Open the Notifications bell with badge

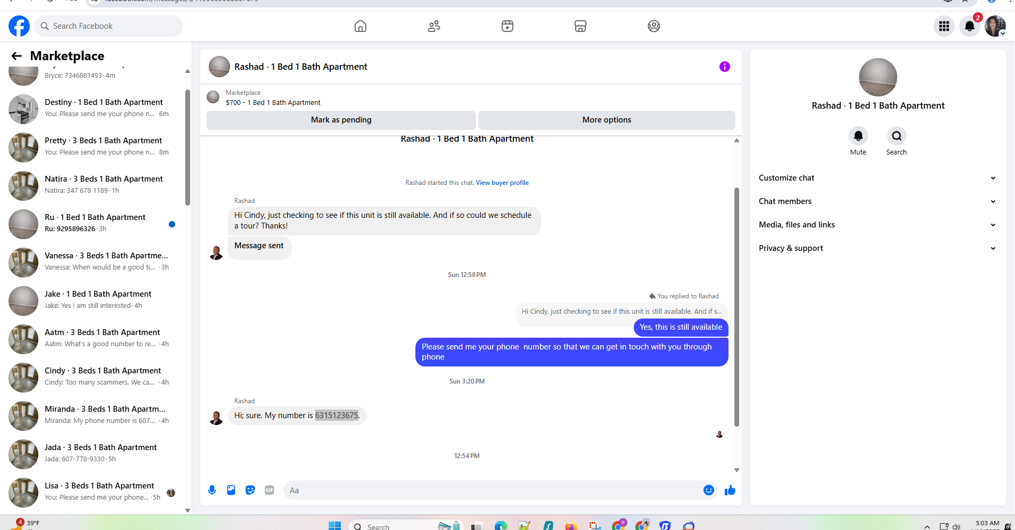[x=970, y=26]
